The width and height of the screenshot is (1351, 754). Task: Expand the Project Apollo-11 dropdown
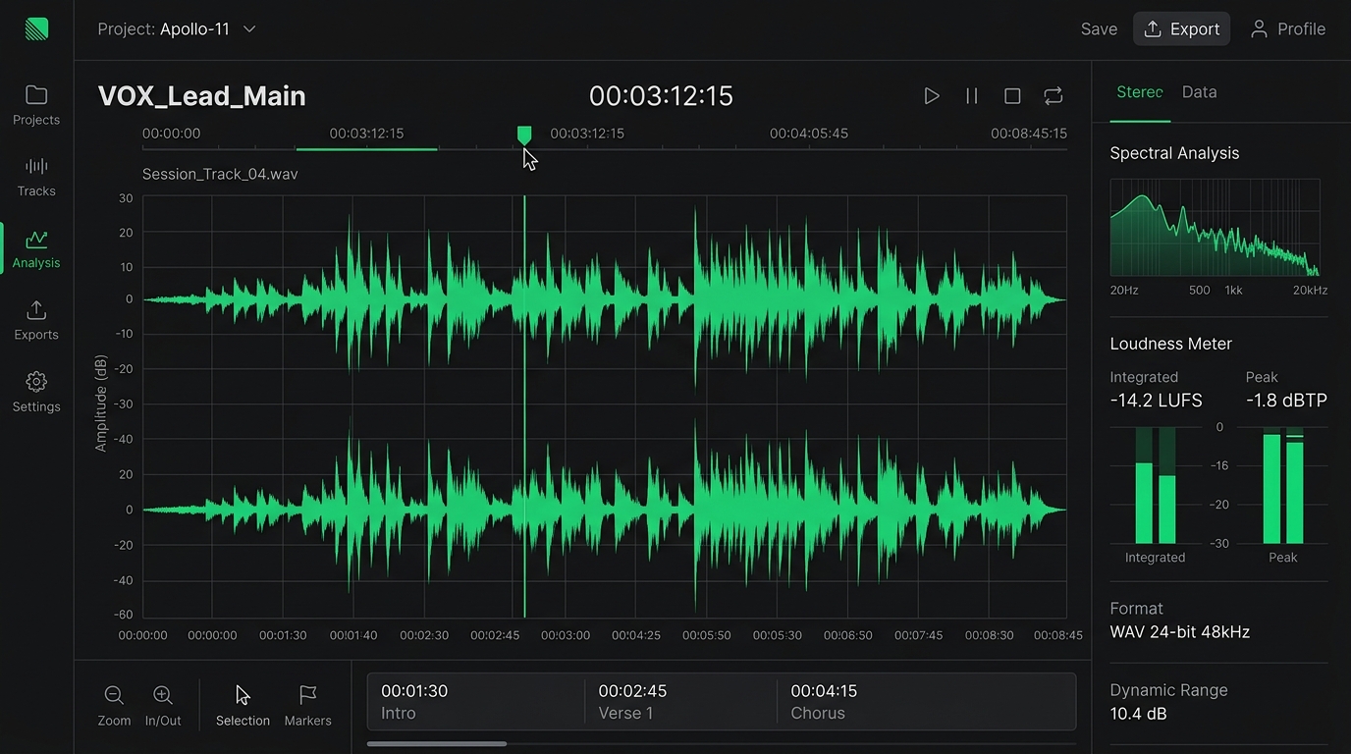pyautogui.click(x=177, y=29)
